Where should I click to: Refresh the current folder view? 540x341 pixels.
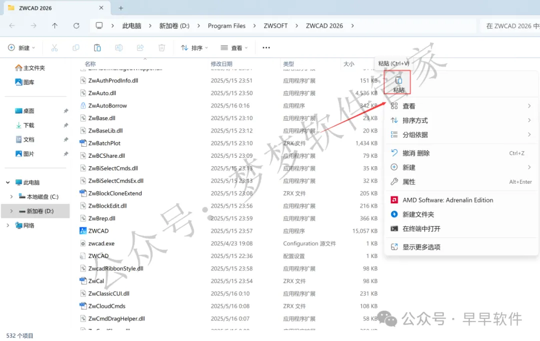point(76,26)
